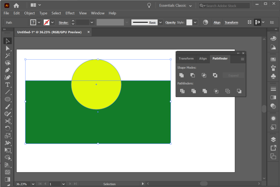The width and height of the screenshot is (280, 187).
Task: Open the Stroke weight dropdown
Action: point(92,22)
